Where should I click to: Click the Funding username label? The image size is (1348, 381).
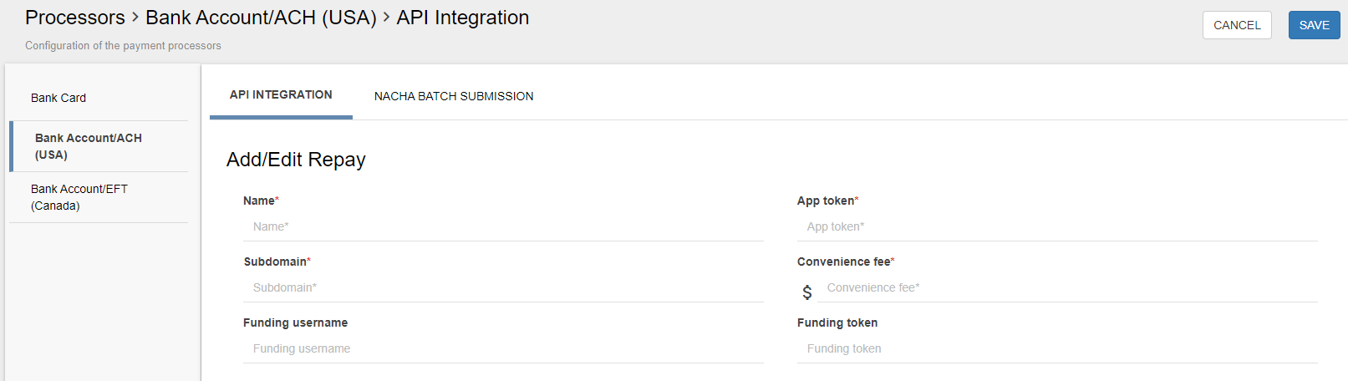pyautogui.click(x=295, y=323)
